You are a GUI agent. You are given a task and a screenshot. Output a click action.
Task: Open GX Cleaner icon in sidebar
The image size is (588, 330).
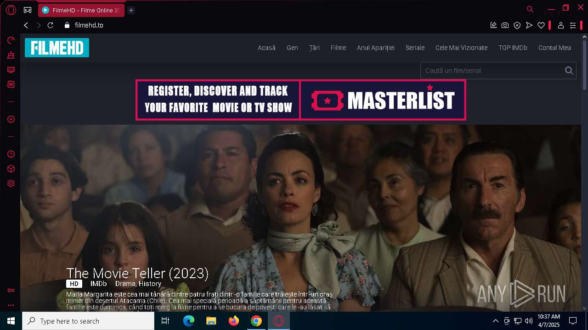(11, 55)
